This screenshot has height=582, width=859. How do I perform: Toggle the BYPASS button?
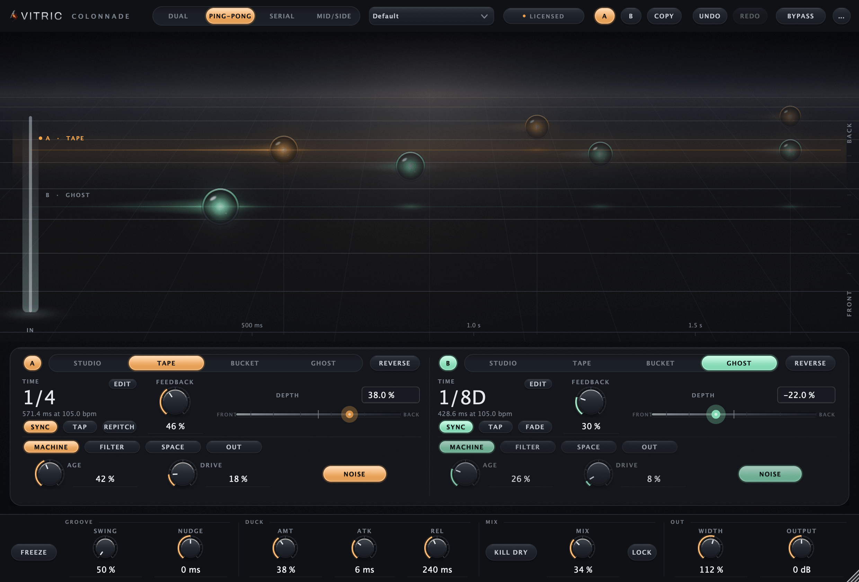[800, 16]
